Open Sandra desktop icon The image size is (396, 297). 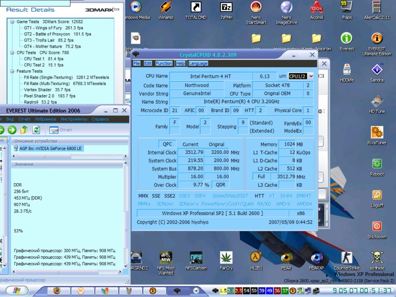(x=377, y=73)
